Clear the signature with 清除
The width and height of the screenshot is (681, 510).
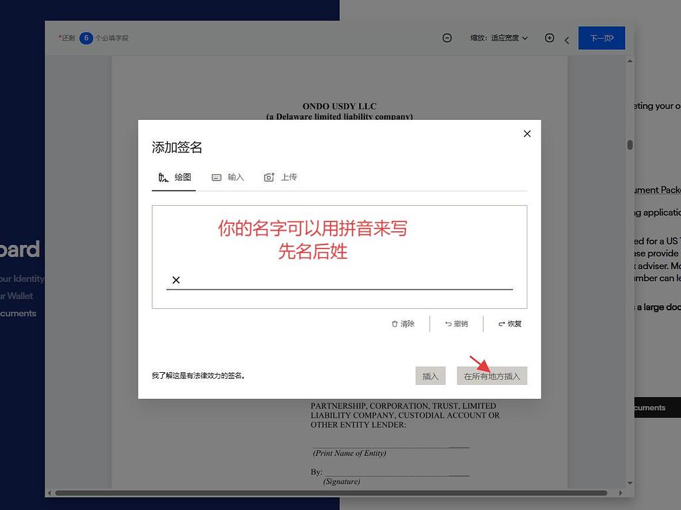403,324
